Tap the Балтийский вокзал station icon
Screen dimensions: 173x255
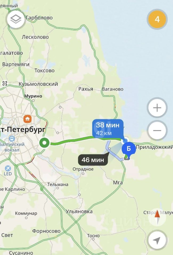coord(12,139)
